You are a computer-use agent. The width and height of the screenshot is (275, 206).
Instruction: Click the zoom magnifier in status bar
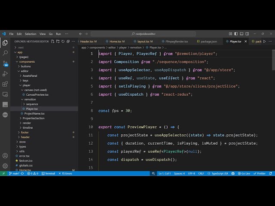click(153, 173)
